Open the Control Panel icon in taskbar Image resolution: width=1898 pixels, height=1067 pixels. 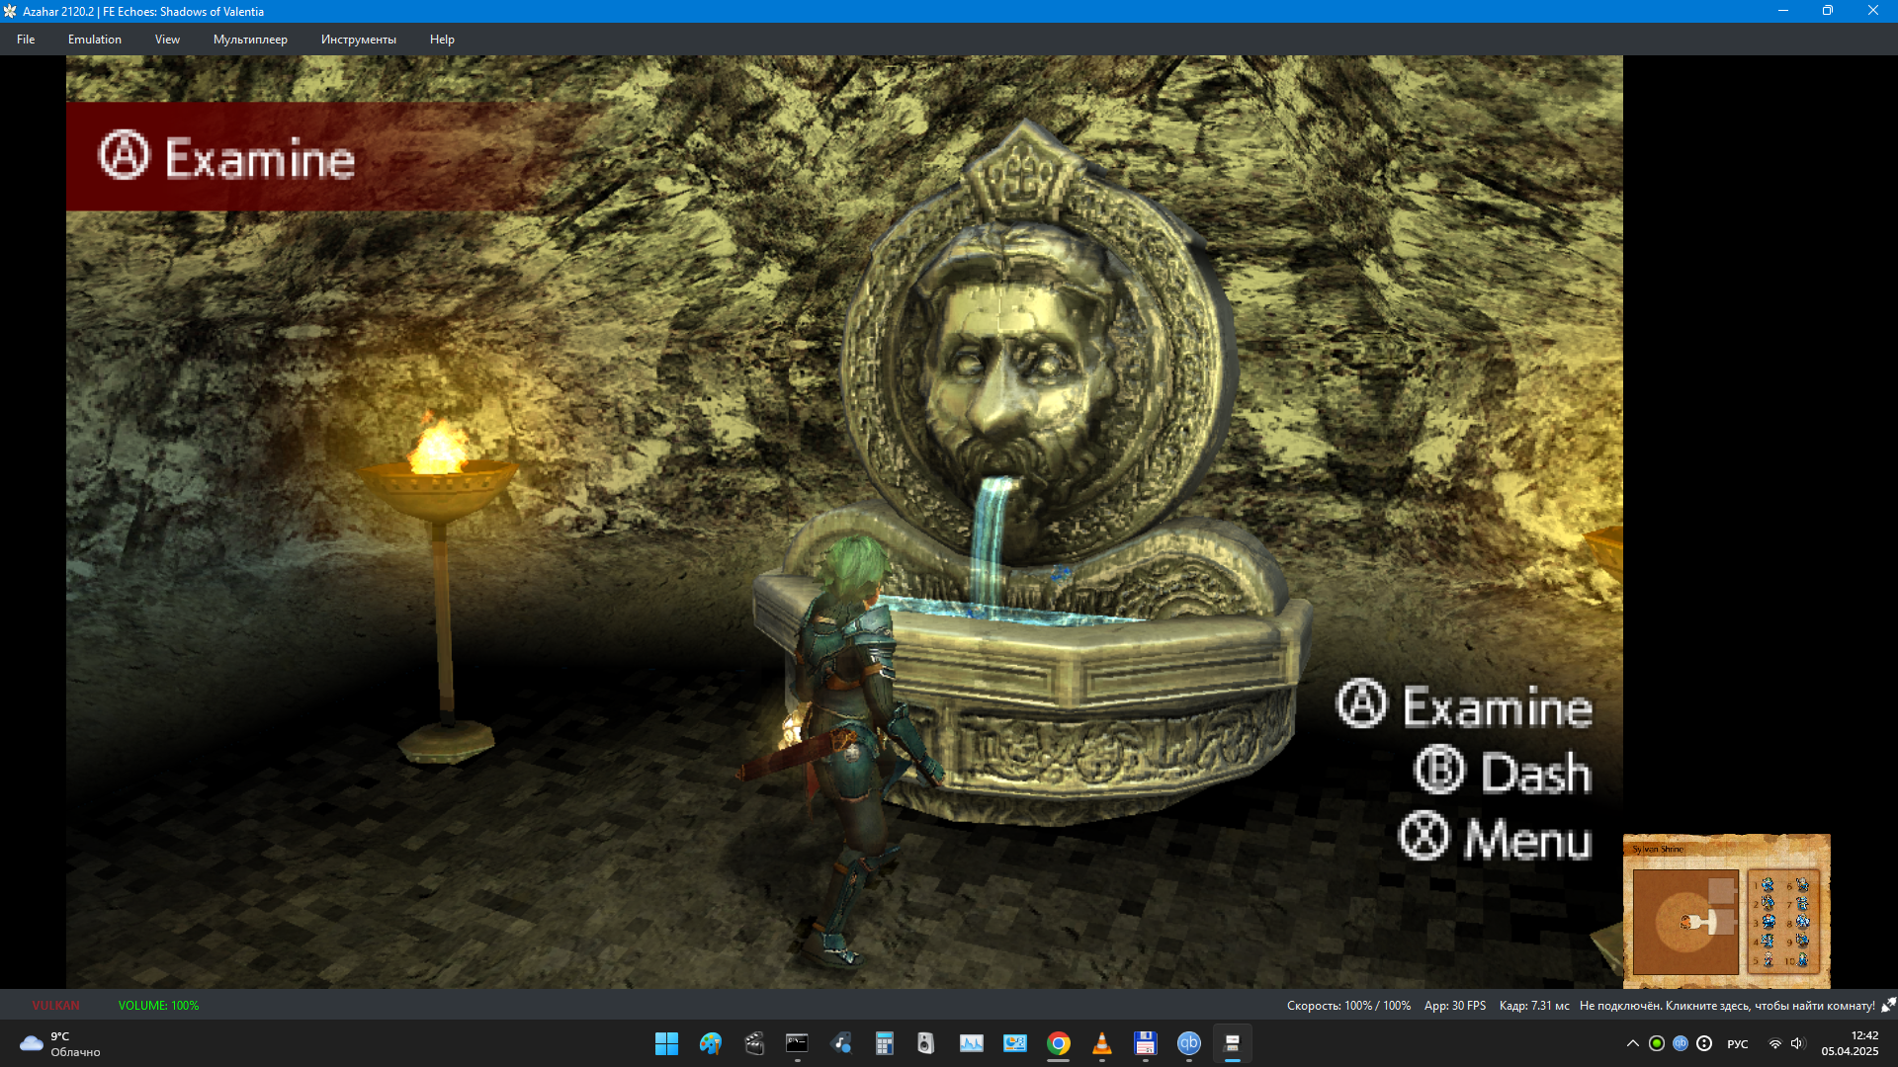1014,1043
